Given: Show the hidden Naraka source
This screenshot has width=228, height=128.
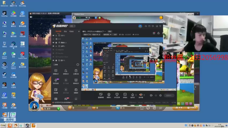Looking at the screenshot, I should (53, 53).
